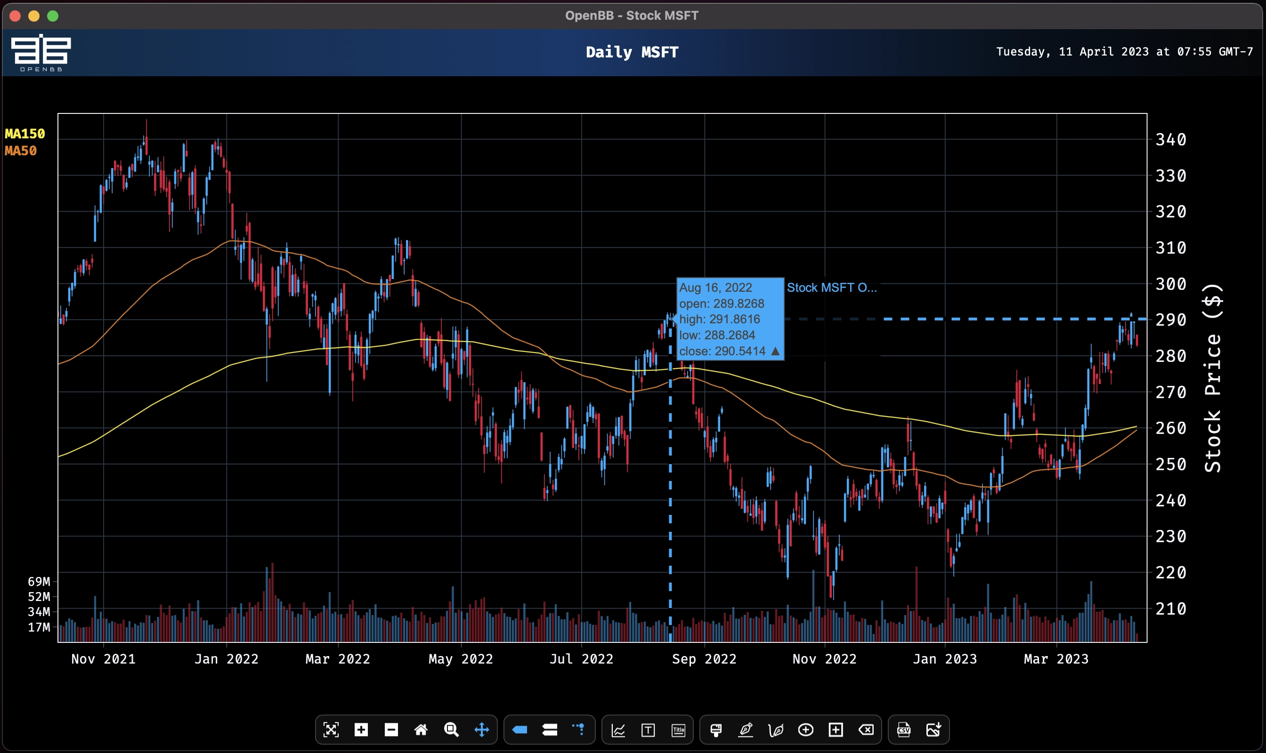Click the autoscale chart icon
This screenshot has height=753, width=1266.
click(x=331, y=730)
